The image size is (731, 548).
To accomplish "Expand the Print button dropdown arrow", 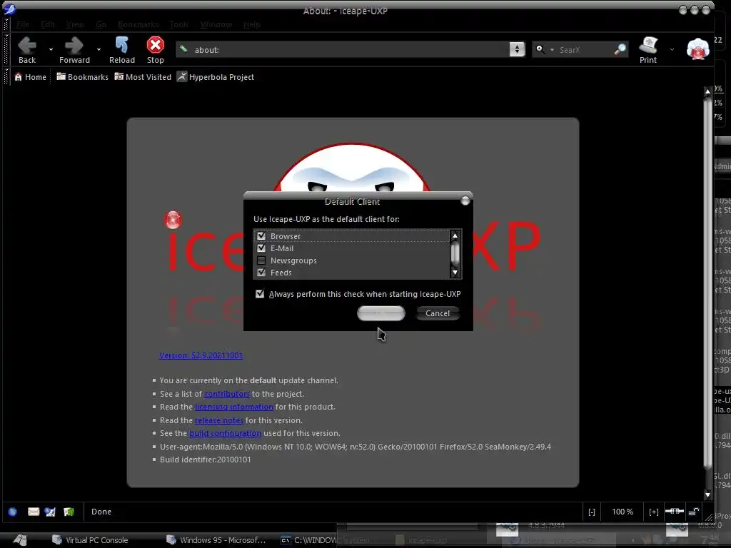I will tap(672, 49).
